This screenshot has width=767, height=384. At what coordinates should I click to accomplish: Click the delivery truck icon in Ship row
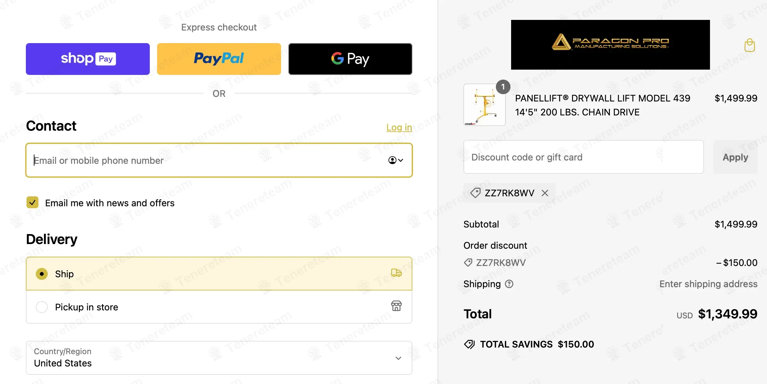click(x=396, y=273)
